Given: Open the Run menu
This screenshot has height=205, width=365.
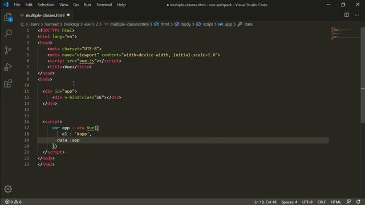Looking at the screenshot, I should pyautogui.click(x=87, y=5).
